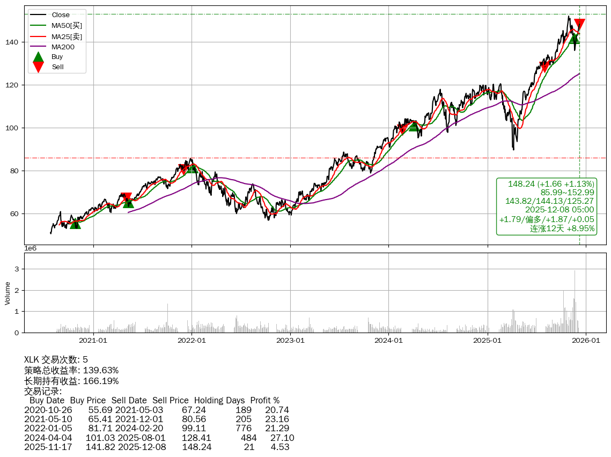This screenshot has width=611, height=457.
Task: Click the green price info box showing 148.24
Action: (x=546, y=207)
